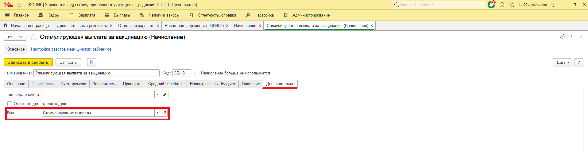Open help with the ? button
The height and width of the screenshot is (152, 588).
click(579, 62)
